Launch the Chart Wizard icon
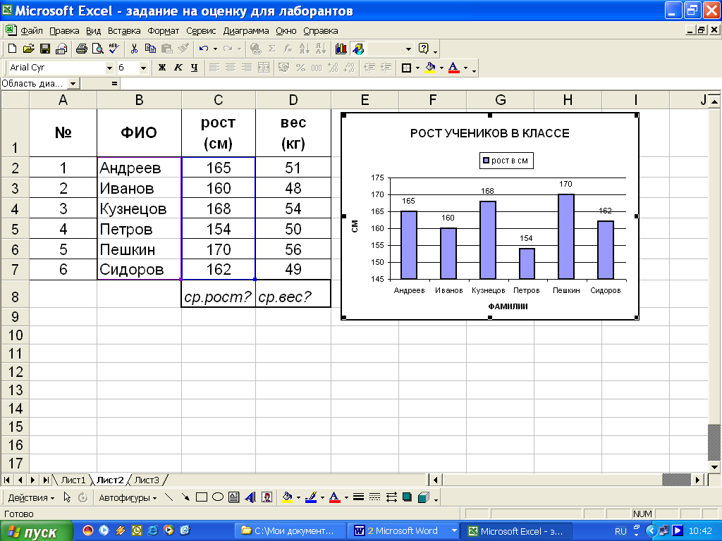 click(x=341, y=49)
